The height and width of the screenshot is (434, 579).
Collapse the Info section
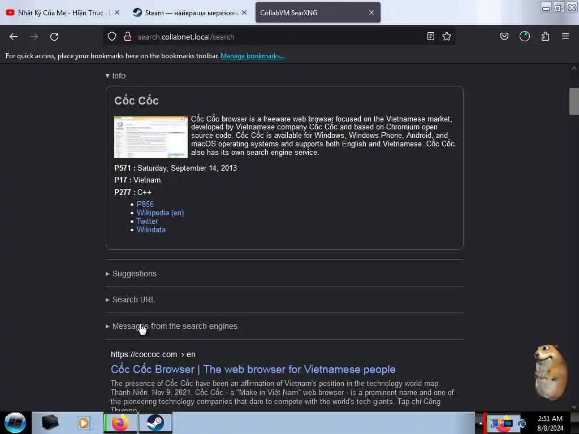(x=115, y=76)
